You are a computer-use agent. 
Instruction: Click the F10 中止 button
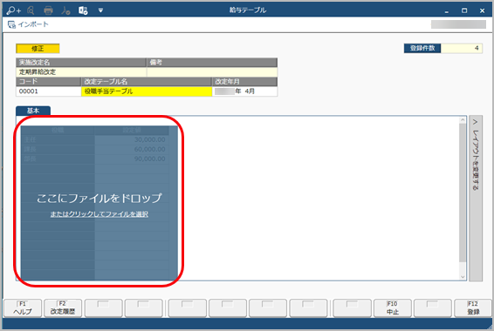coord(393,308)
